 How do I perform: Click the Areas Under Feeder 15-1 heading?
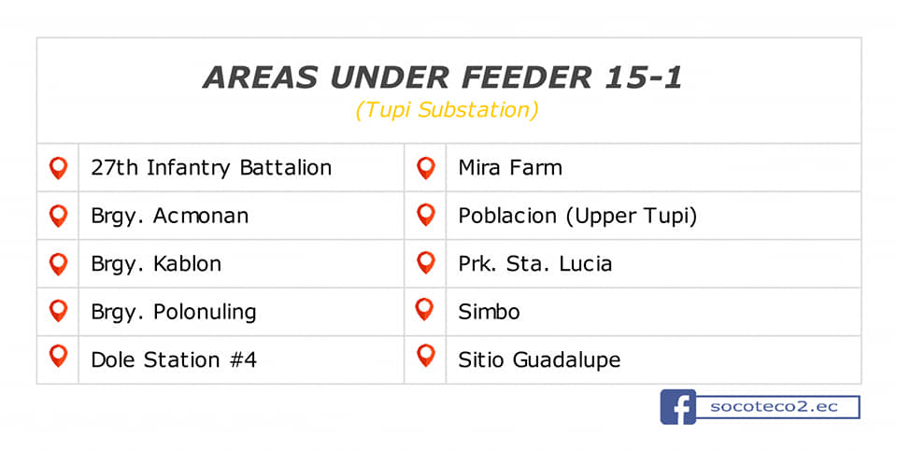(x=443, y=77)
